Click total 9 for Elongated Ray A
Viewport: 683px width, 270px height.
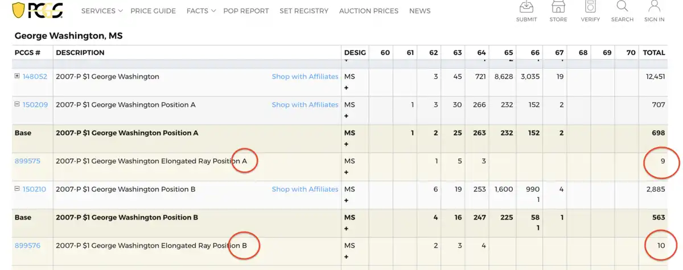point(663,161)
